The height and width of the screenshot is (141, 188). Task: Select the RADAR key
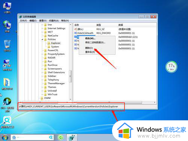tap(52, 58)
